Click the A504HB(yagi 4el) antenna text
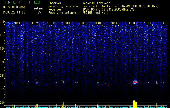Image resolution: width=170 pixels, height=108 pixels. 95,13
